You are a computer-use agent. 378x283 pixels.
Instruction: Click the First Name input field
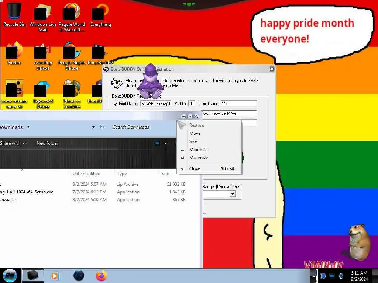point(156,104)
